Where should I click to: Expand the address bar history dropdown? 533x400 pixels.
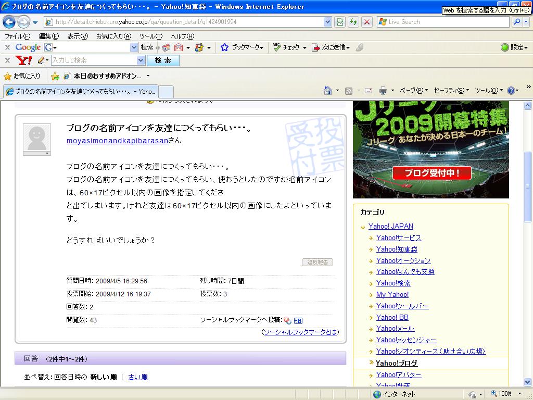327,22
